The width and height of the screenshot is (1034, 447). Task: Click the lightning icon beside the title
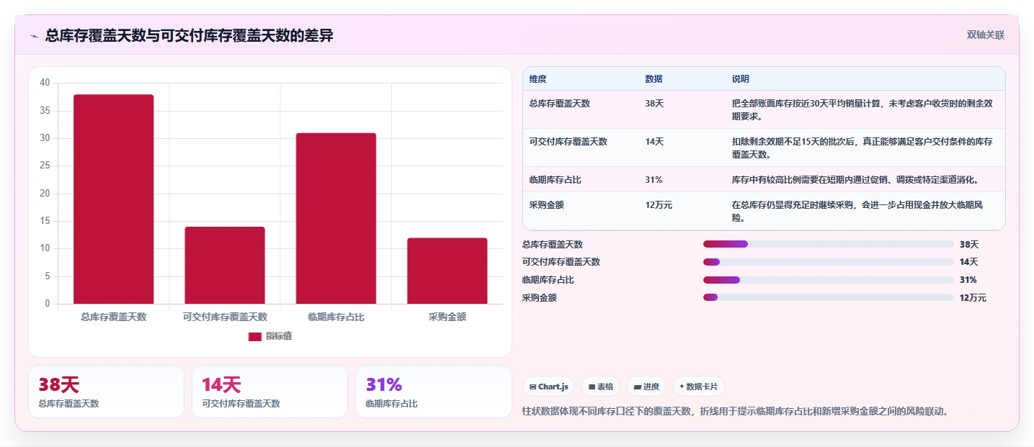(35, 35)
